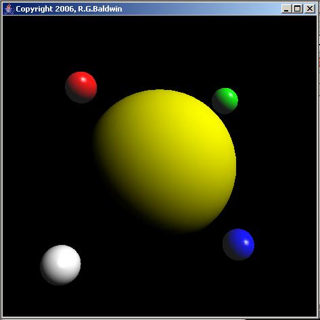This screenshot has height=320, width=320.
Task: Select the white sphere
Action: [x=60, y=265]
